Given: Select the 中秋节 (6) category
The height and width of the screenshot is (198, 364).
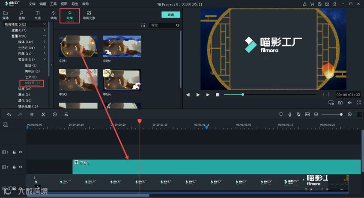Looking at the screenshot, I should click(x=32, y=83).
